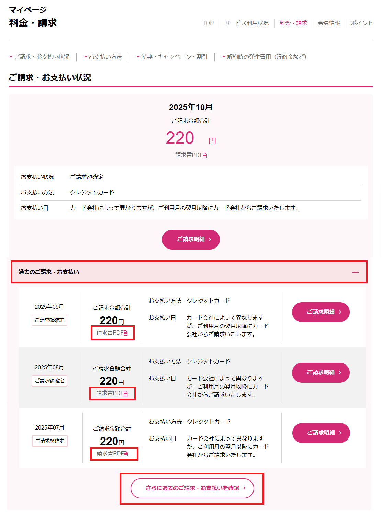View ご請求明細 for 2025年07月

pyautogui.click(x=321, y=433)
